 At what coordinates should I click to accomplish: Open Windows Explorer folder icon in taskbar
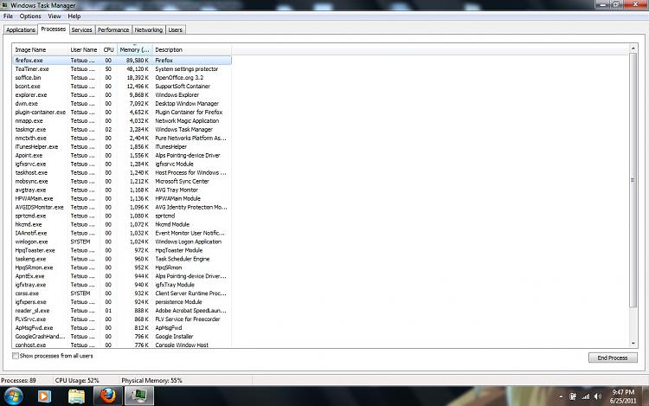point(76,396)
